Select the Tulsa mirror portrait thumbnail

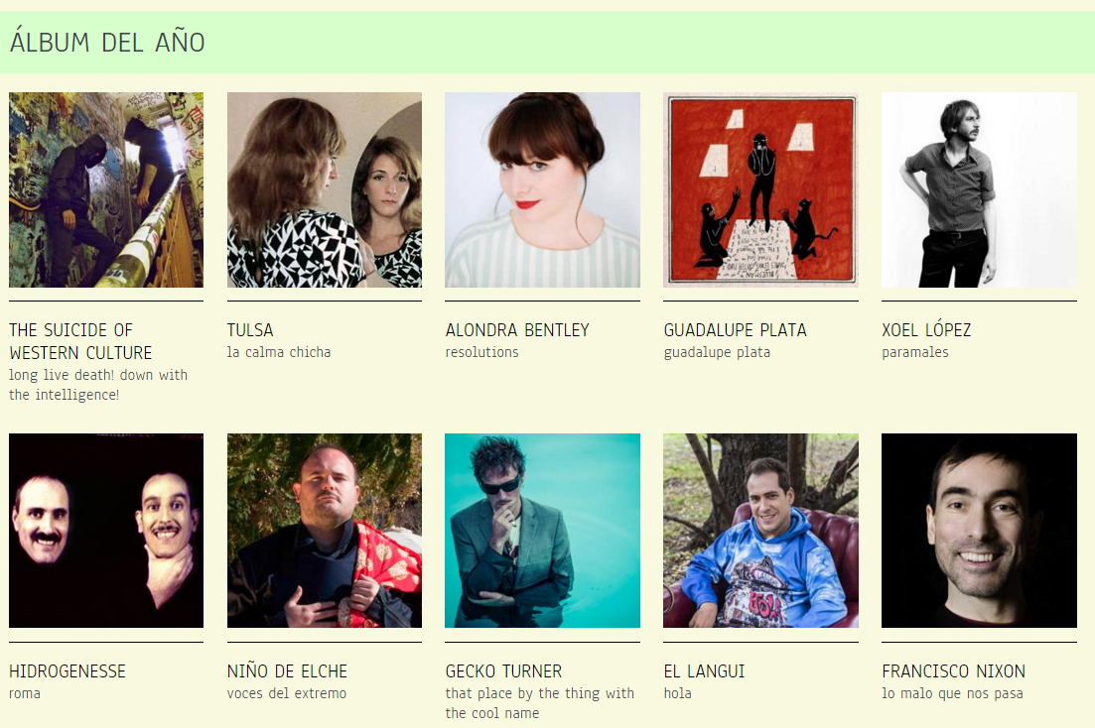click(x=324, y=189)
